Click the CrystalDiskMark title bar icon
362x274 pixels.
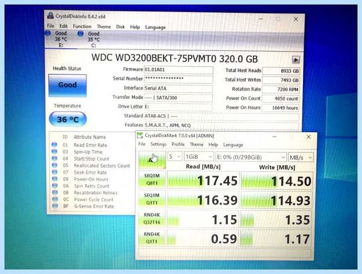tap(140, 135)
